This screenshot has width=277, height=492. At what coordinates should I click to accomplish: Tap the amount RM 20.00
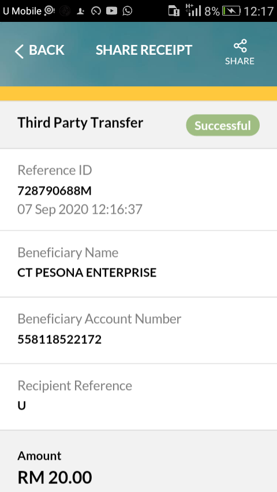(55, 477)
